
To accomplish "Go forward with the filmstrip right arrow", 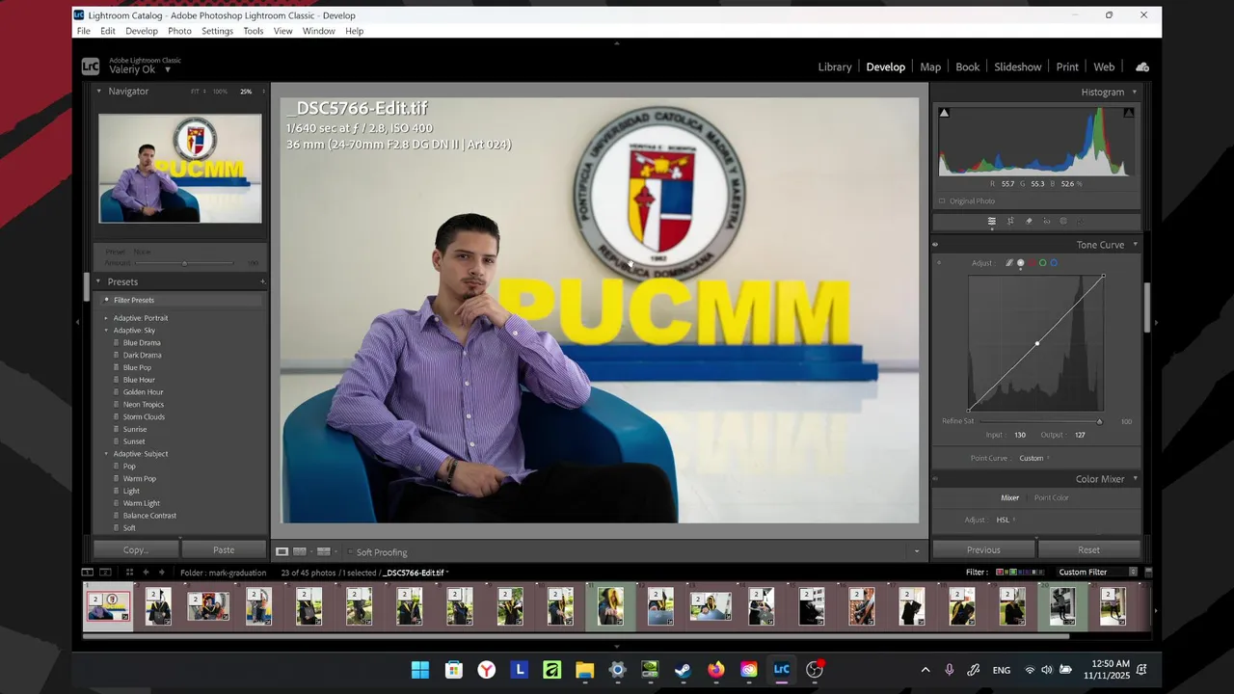I will tap(161, 573).
